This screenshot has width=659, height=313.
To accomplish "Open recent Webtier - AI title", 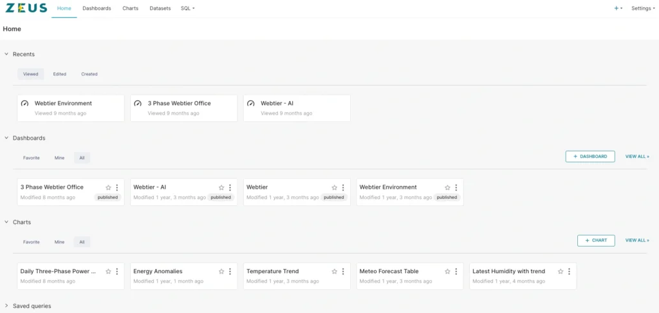I will tap(277, 103).
